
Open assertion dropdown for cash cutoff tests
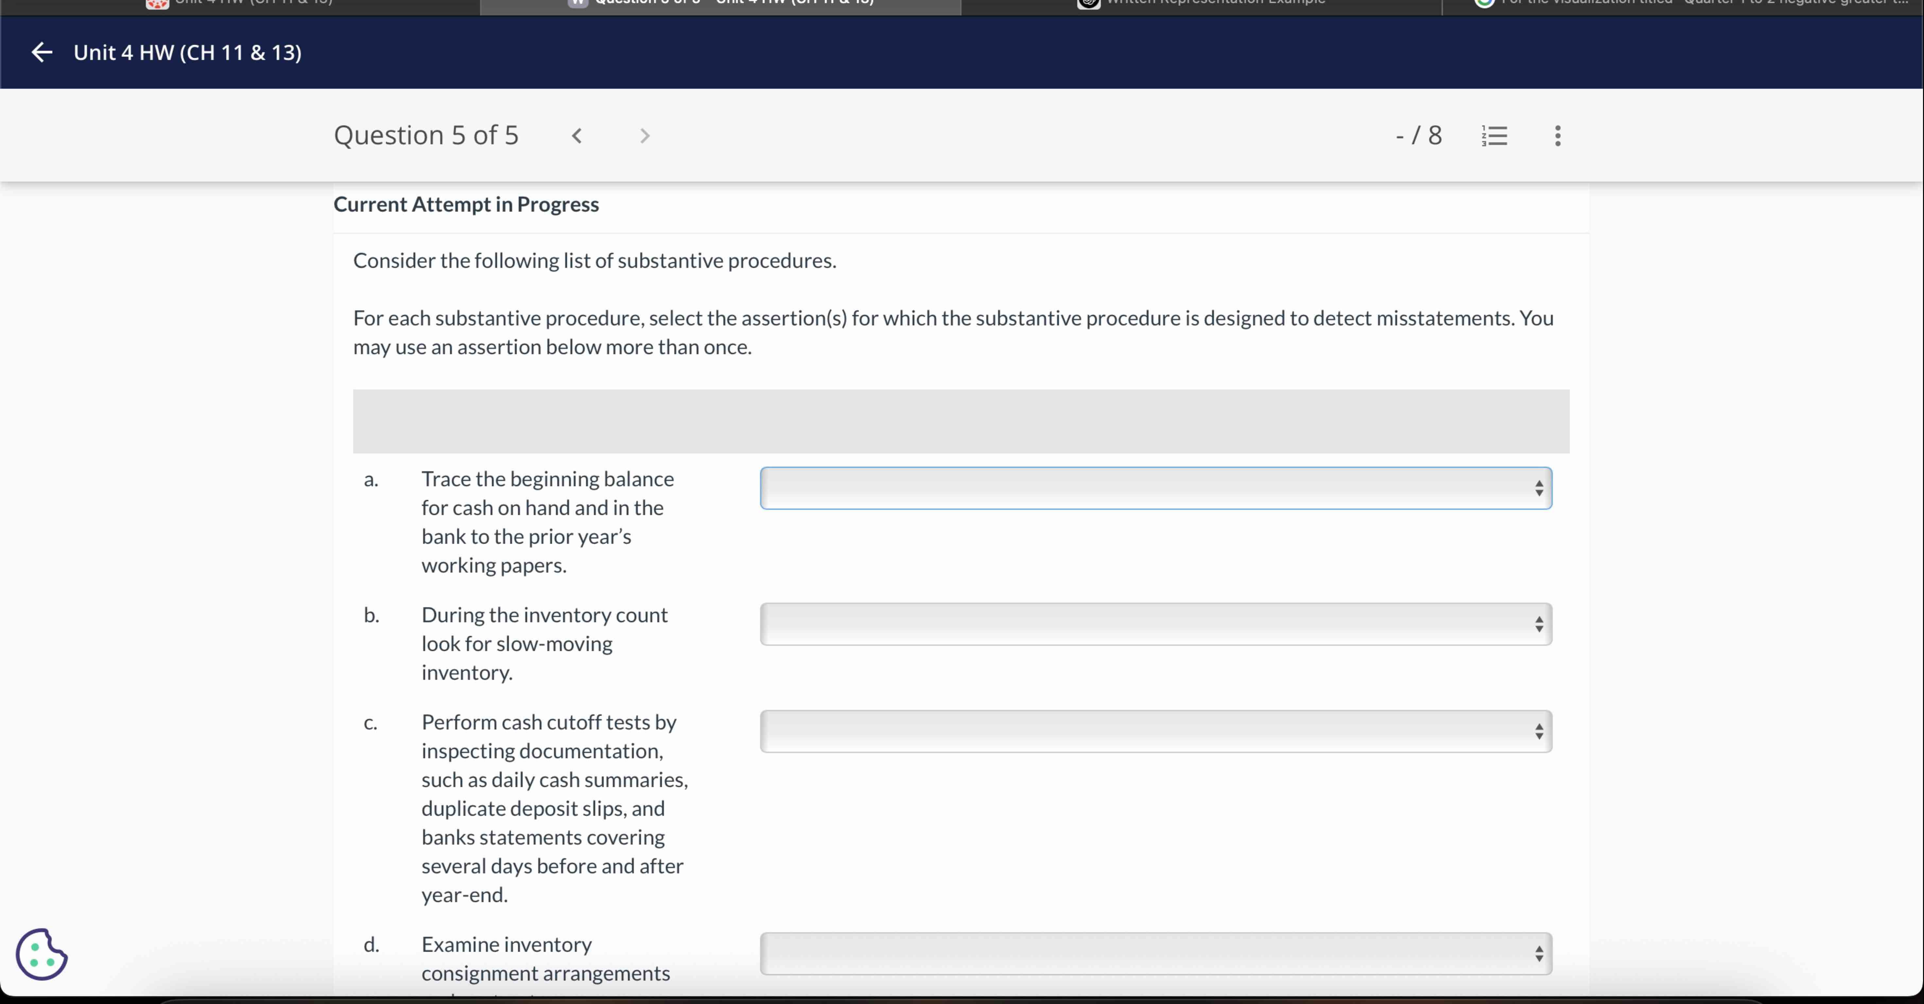coord(1155,732)
